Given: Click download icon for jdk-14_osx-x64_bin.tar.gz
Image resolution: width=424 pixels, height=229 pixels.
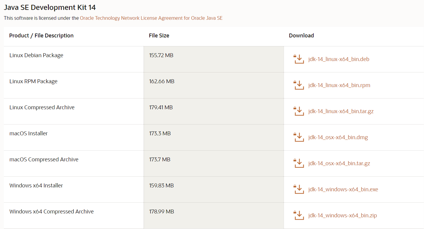Looking at the screenshot, I should [299, 163].
